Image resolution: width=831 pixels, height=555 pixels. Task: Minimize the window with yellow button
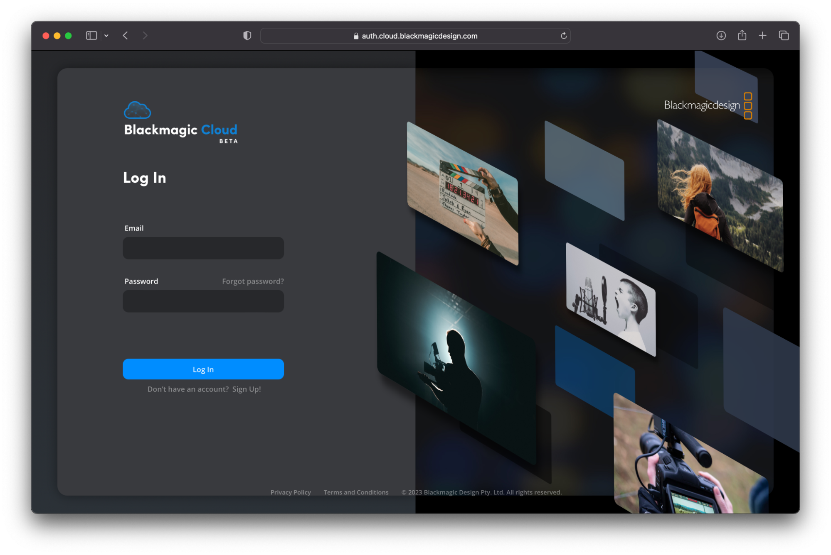(57, 36)
